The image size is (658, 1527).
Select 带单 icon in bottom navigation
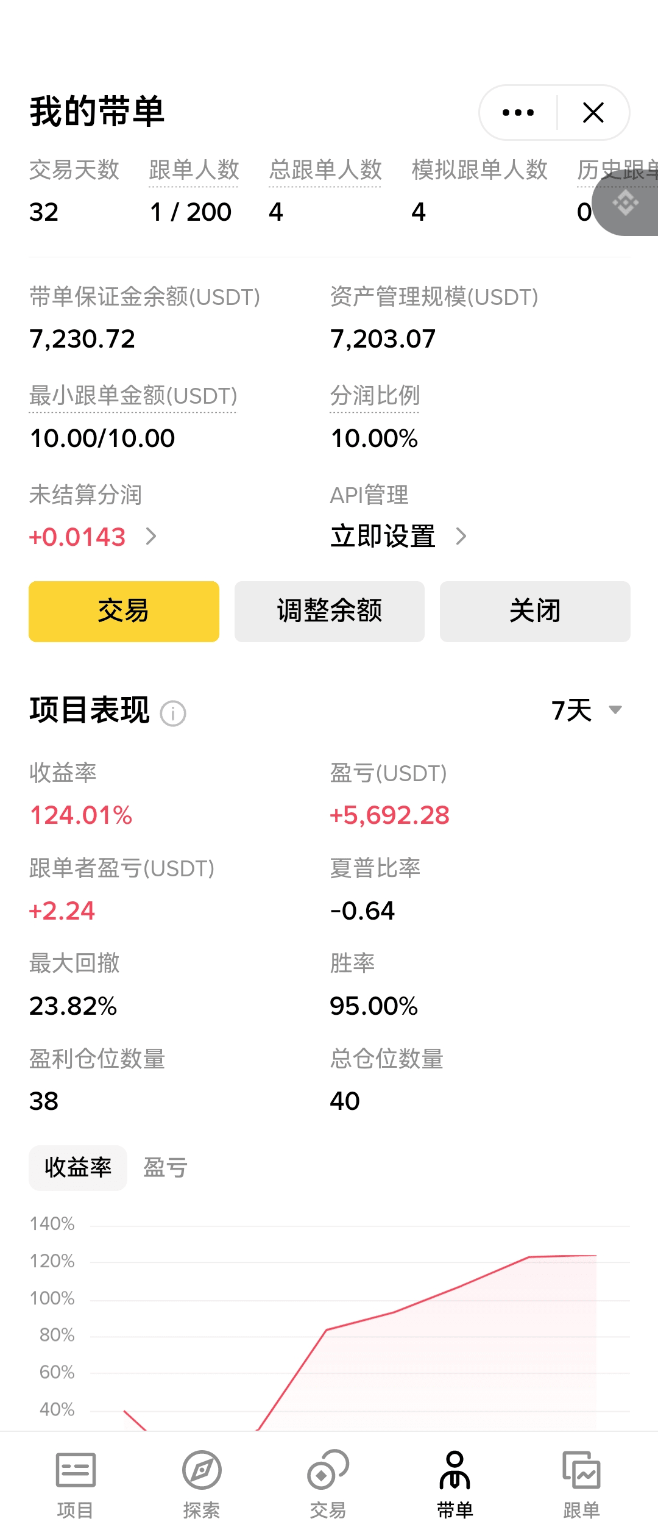coord(455,1483)
